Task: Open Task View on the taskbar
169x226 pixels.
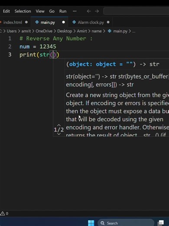Action: (161, 223)
